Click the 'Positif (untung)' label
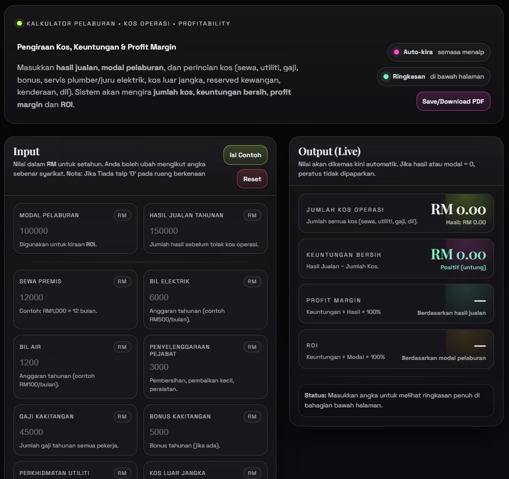This screenshot has width=509, height=479. [x=463, y=267]
